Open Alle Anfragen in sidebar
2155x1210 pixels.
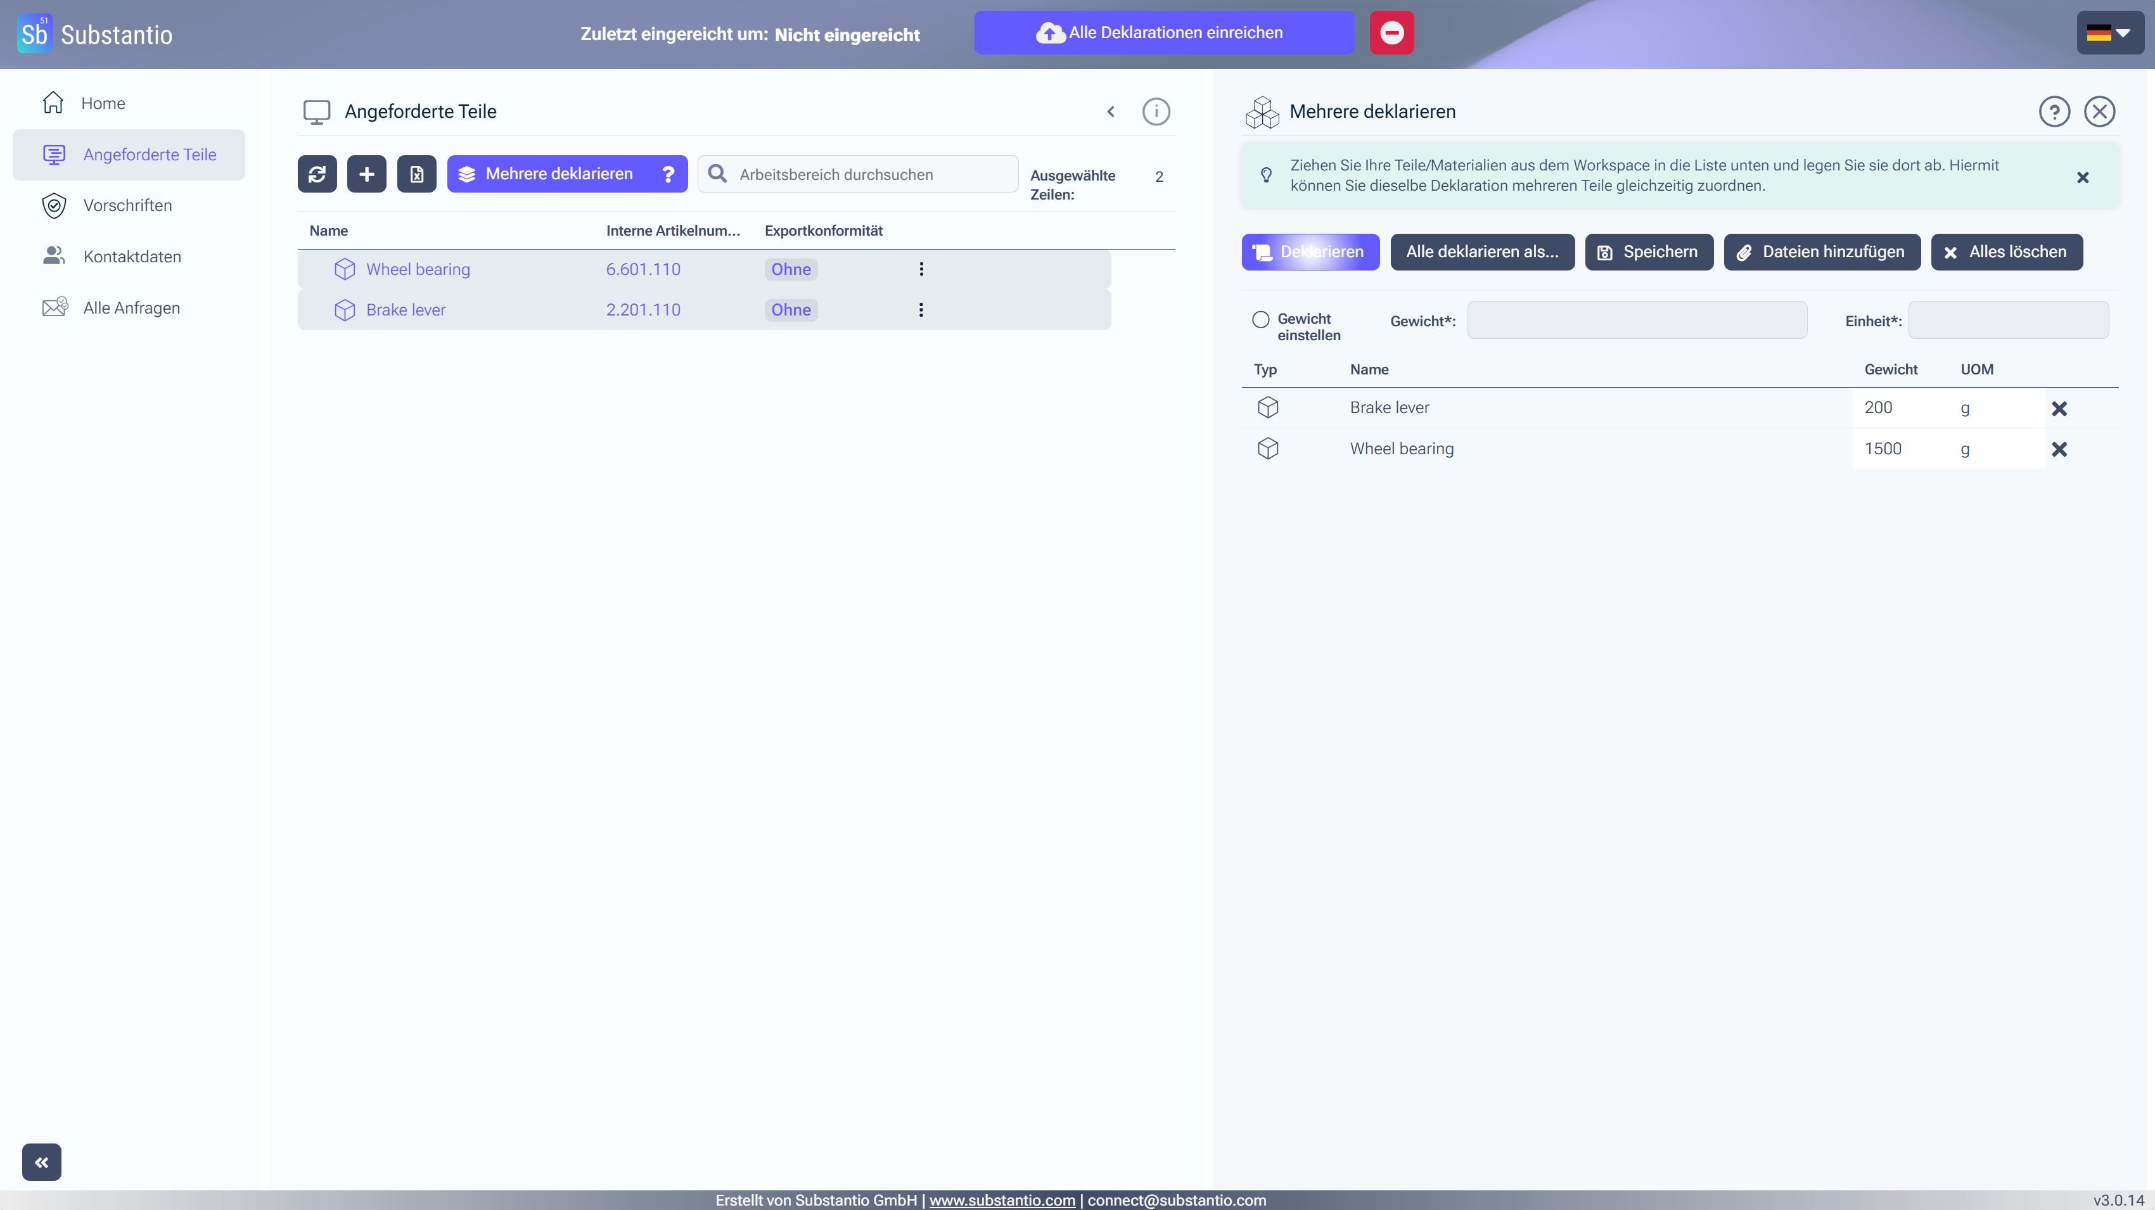[131, 308]
